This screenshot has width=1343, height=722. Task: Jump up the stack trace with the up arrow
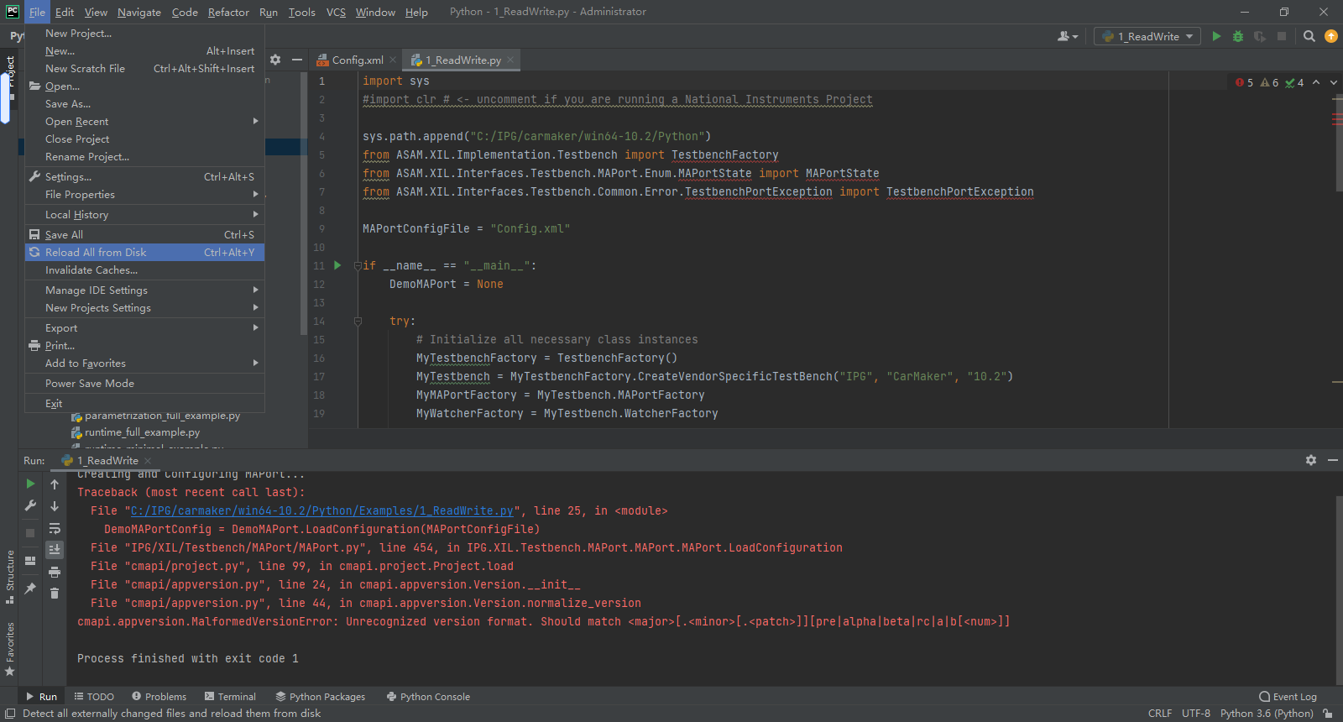[x=55, y=484]
